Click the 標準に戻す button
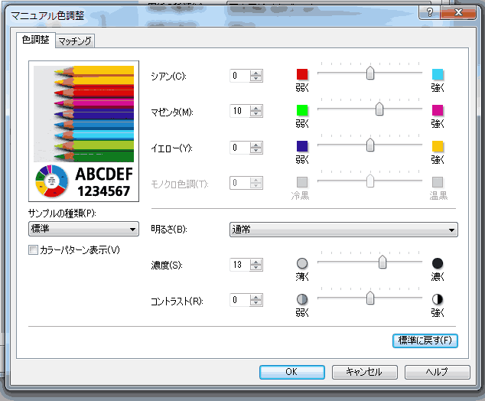 (x=425, y=341)
